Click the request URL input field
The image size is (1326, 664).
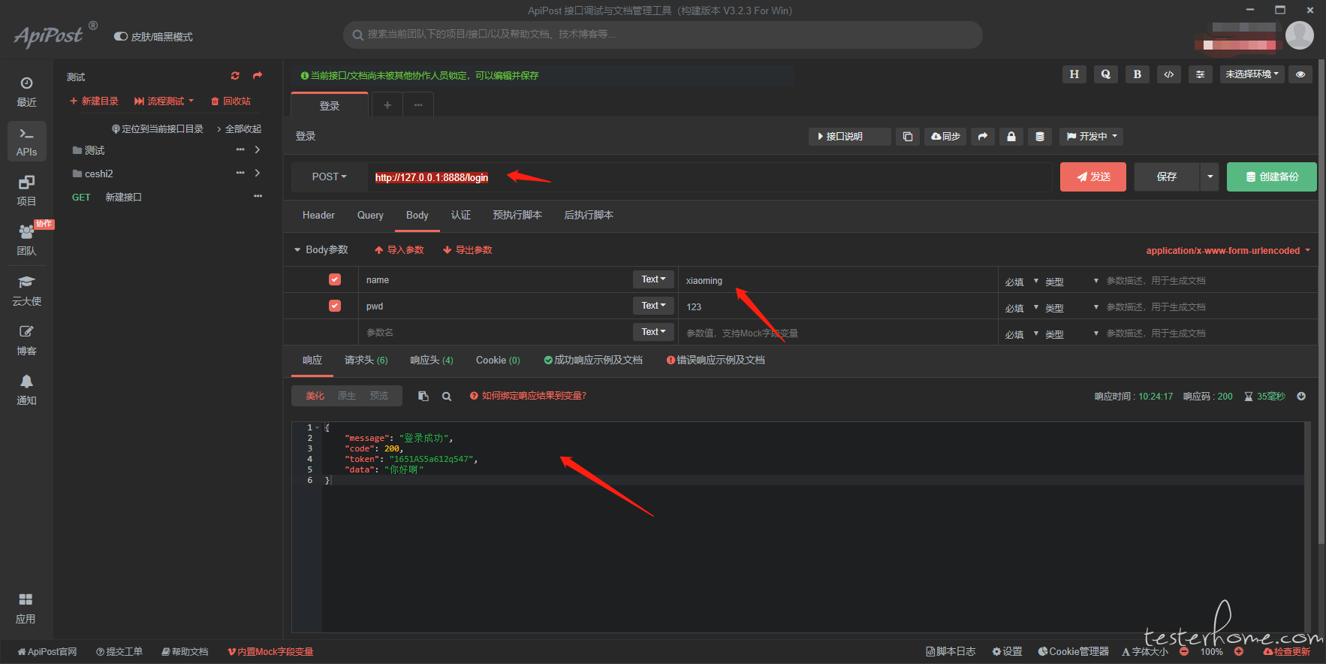coord(710,177)
